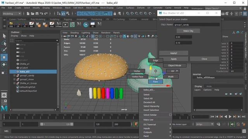
Task: Choose the Select tool arrow in the toolbox
Action: [4, 36]
